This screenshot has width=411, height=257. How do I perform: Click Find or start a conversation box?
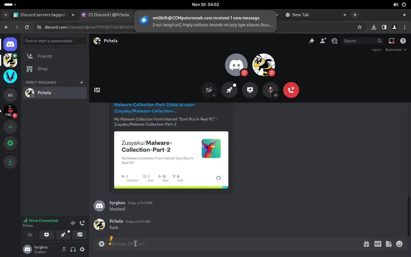pyautogui.click(x=55, y=41)
